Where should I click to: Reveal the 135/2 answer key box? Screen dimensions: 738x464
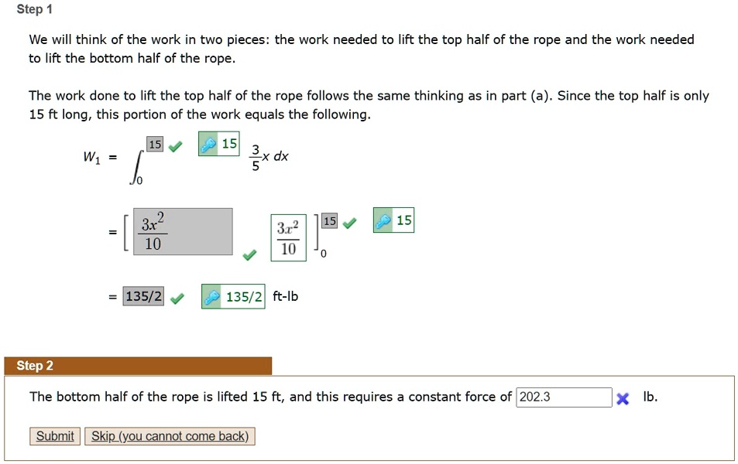(x=232, y=296)
